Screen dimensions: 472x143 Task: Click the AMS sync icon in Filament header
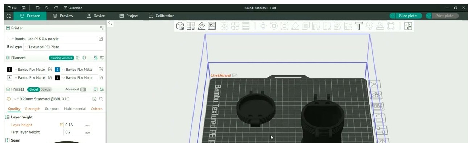pos(95,58)
